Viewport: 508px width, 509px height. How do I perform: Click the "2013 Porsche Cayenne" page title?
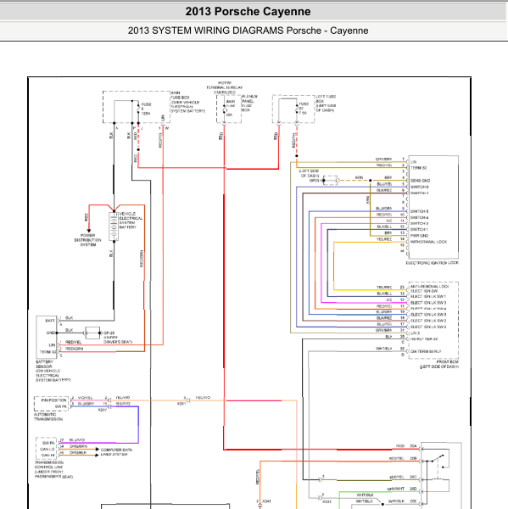248,11
